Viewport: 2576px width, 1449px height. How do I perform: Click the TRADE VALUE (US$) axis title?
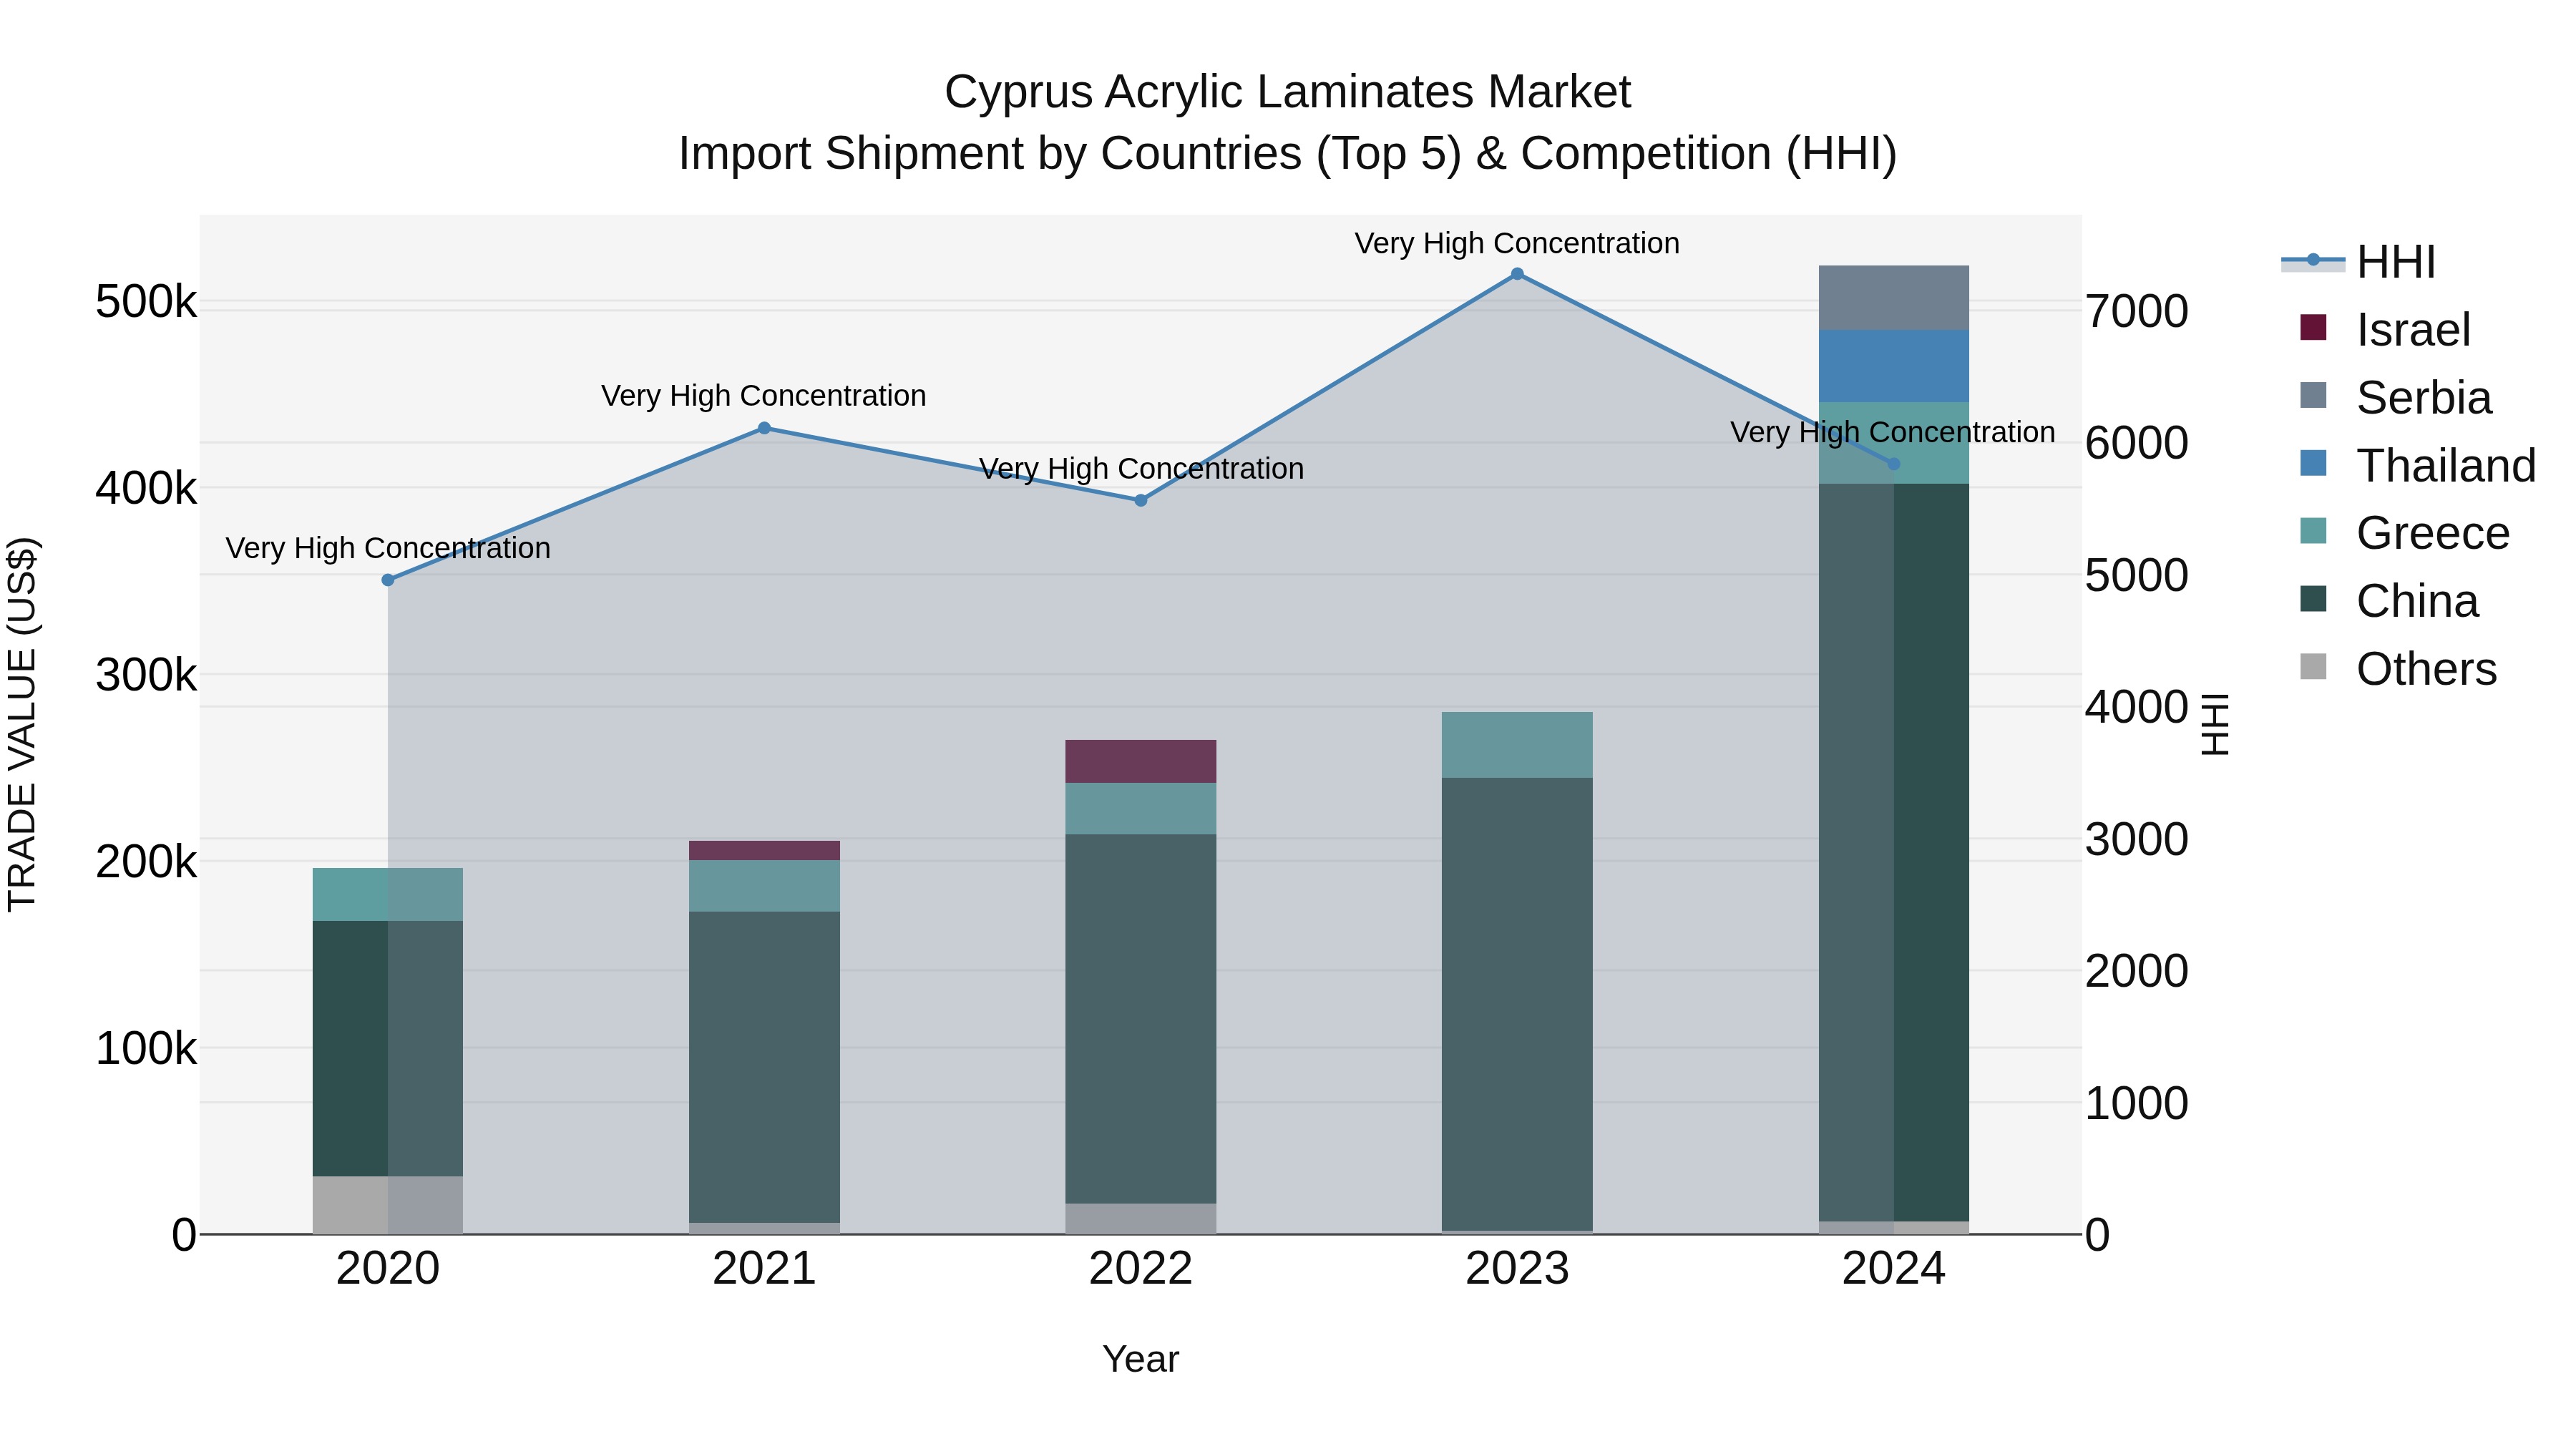pos(22,724)
